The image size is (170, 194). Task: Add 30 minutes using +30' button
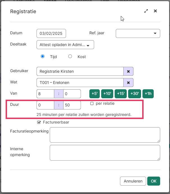(x=134, y=94)
